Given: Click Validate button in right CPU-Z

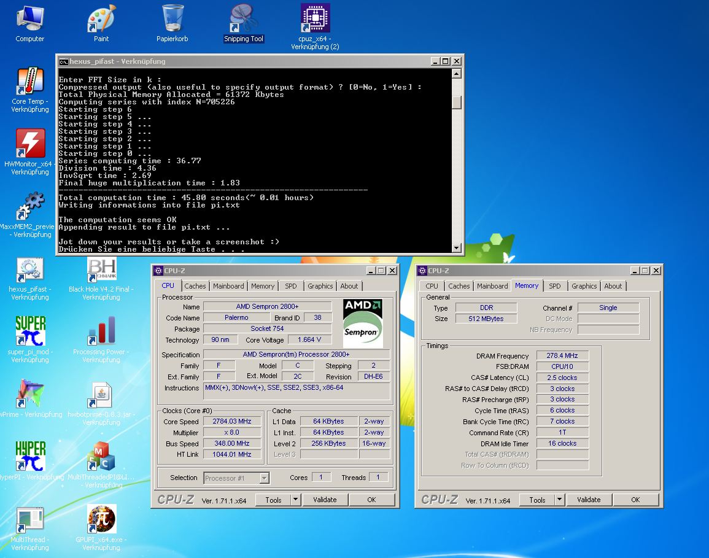Looking at the screenshot, I should 589,500.
